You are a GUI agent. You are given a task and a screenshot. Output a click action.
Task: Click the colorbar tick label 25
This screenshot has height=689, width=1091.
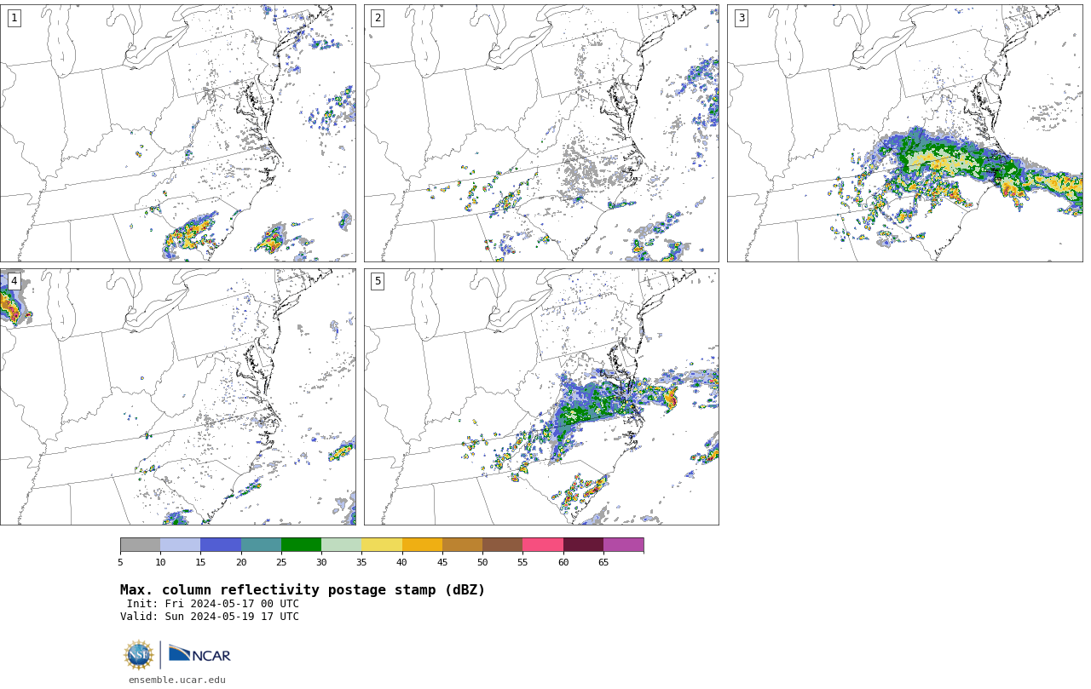pyautogui.click(x=281, y=562)
